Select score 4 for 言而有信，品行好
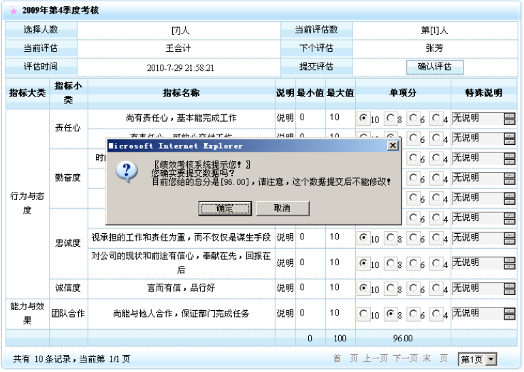This screenshot has height=372, width=524. pos(436,288)
